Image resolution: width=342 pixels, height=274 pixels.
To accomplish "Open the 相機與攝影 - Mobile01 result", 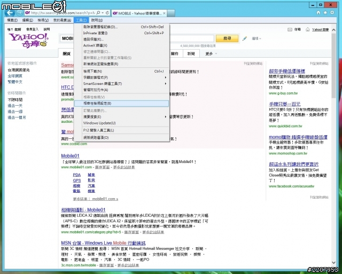I will (x=83, y=210).
